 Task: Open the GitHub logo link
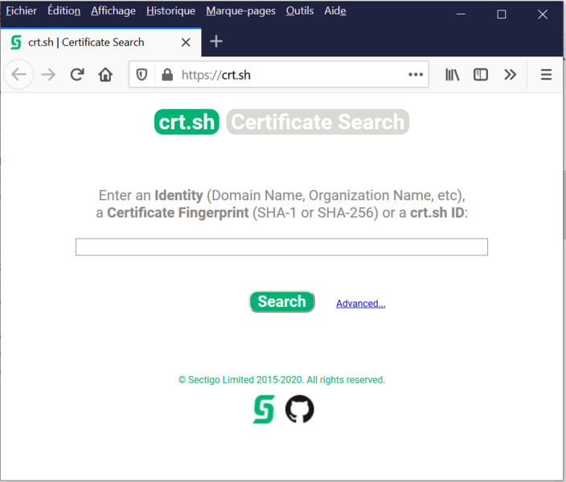pos(300,409)
